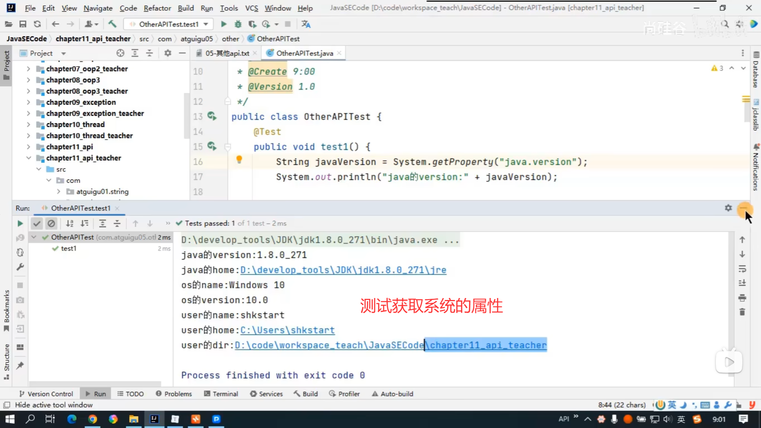Click Run Test gutter icon at line 15
Viewport: 761px width, 428px height.
pyautogui.click(x=212, y=147)
